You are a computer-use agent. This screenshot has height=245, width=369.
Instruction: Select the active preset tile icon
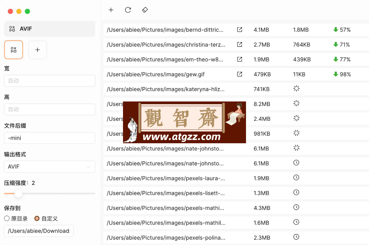point(14,50)
